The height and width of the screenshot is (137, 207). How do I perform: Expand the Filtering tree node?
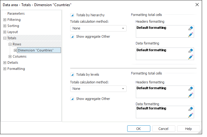tap(5, 20)
